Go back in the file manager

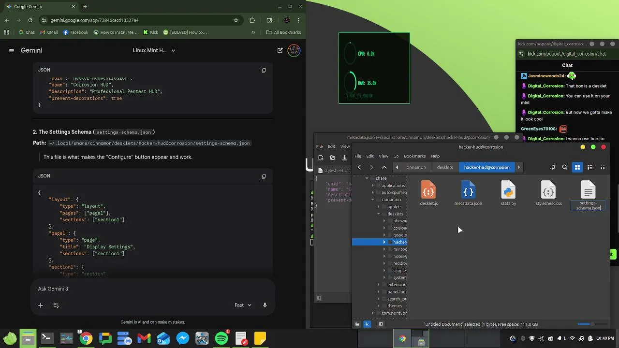[359, 167]
